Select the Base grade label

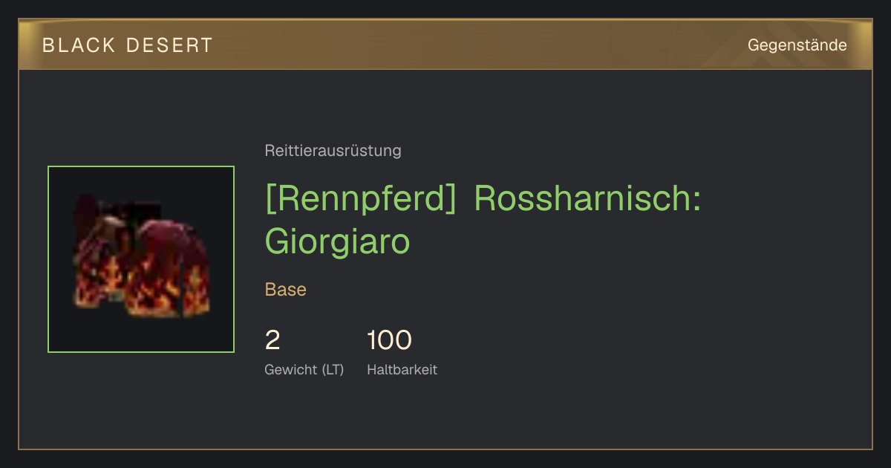click(286, 290)
